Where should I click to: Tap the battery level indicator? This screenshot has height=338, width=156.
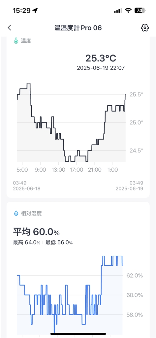pyautogui.click(x=140, y=11)
